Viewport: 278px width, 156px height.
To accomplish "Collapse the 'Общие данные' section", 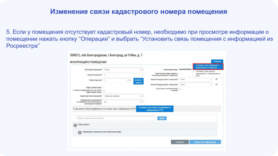I will [75, 125].
